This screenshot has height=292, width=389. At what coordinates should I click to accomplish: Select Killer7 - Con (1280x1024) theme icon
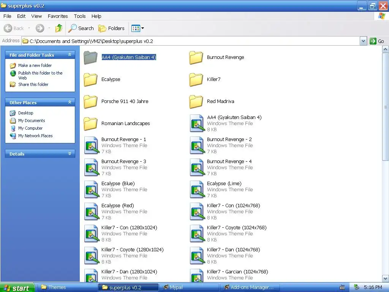click(x=92, y=234)
